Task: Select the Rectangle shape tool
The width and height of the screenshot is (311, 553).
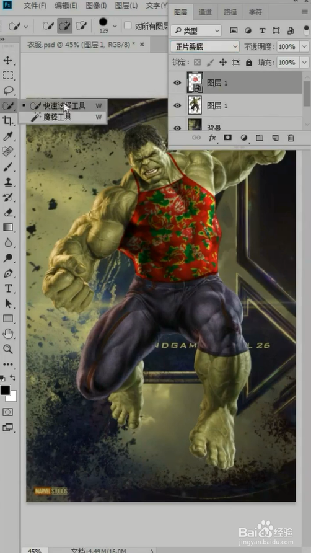Action: coord(8,319)
